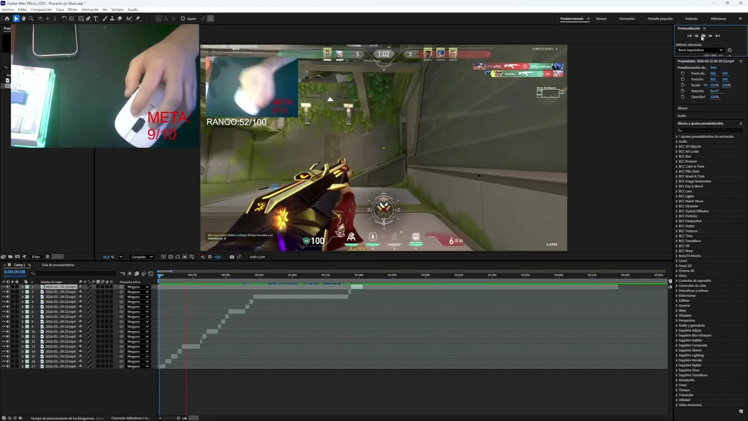Open the Audio panel section

pyautogui.click(x=681, y=116)
